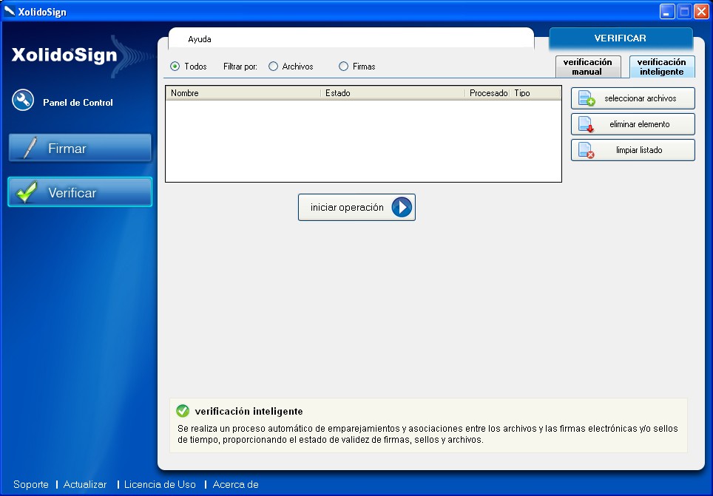Click the red arrow icon for eliminar elemento
This screenshot has width=713, height=496.
586,124
